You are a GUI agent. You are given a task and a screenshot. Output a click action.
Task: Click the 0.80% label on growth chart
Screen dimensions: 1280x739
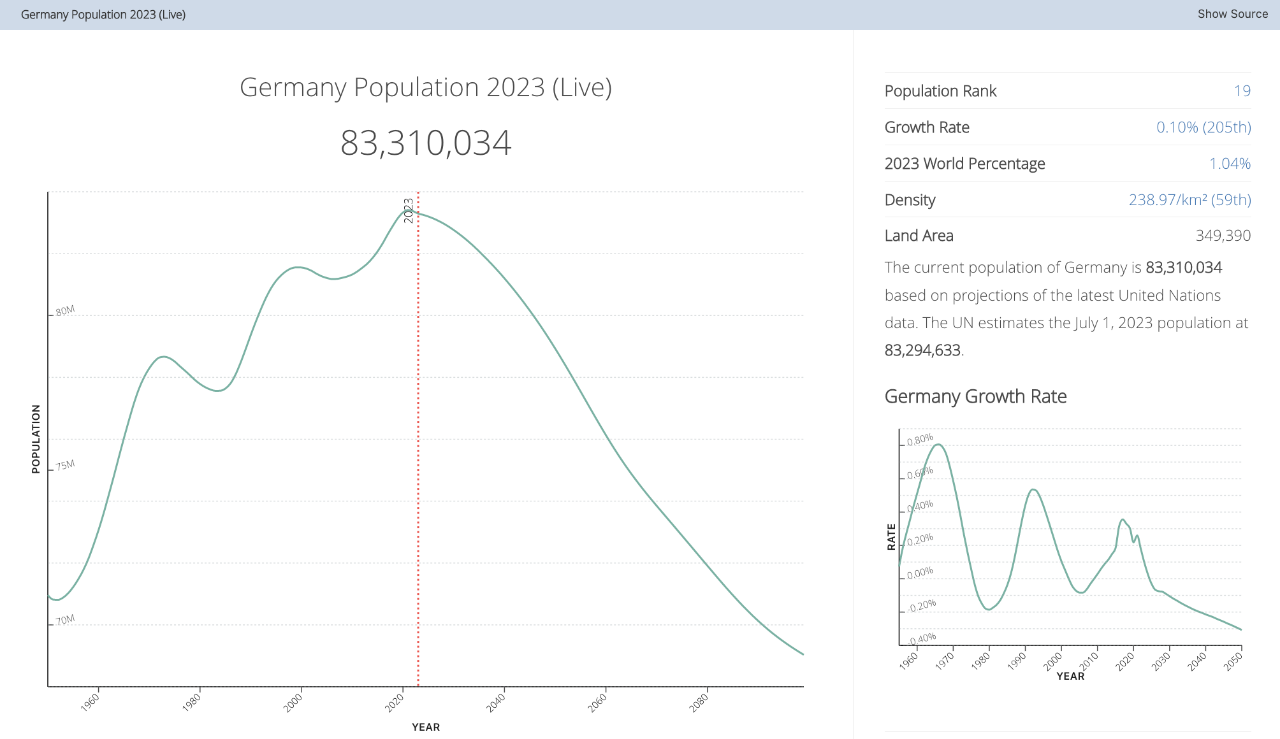point(920,440)
